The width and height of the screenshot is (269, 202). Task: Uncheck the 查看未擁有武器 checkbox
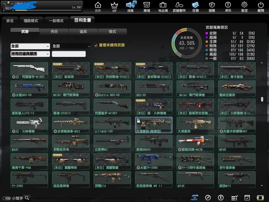tap(96, 45)
